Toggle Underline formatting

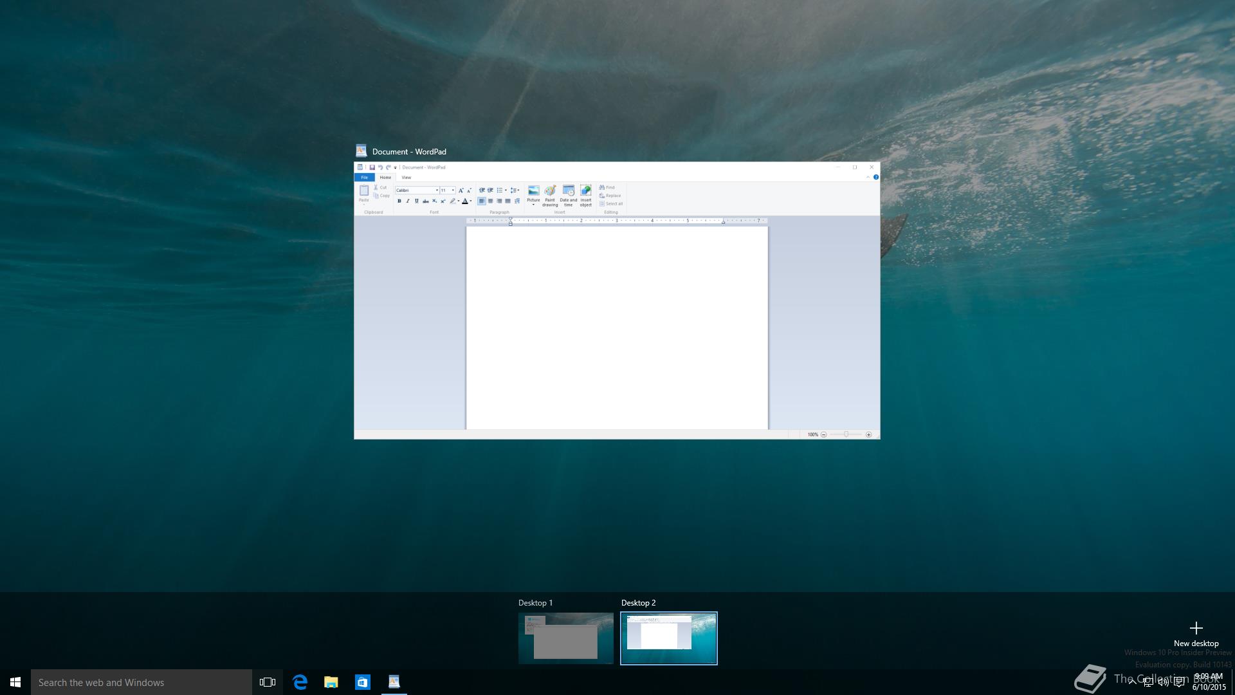coord(417,201)
